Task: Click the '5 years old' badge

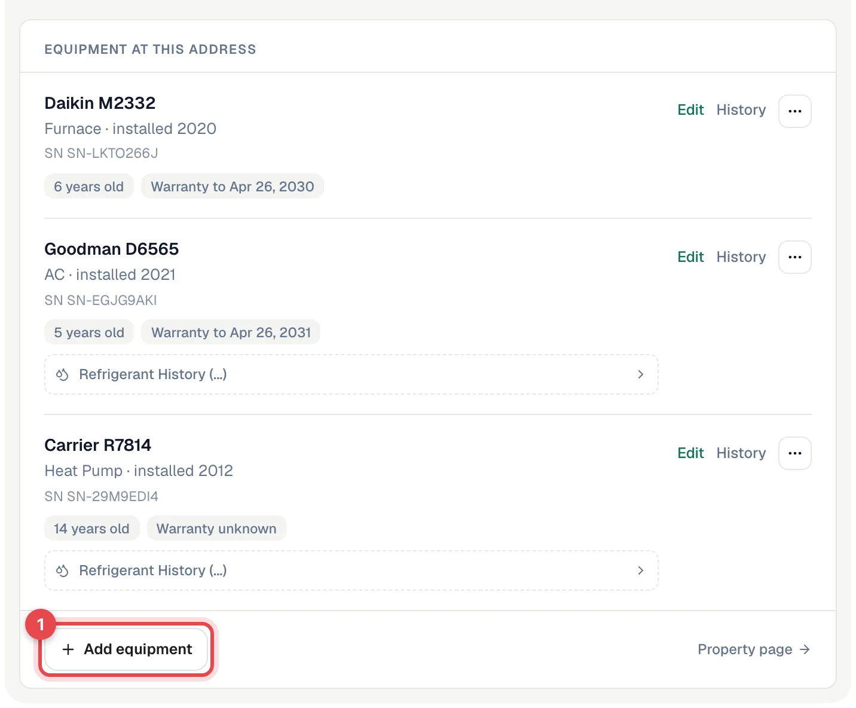Action: [x=89, y=332]
